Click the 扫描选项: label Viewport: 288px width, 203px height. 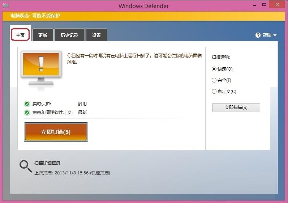tap(221, 57)
